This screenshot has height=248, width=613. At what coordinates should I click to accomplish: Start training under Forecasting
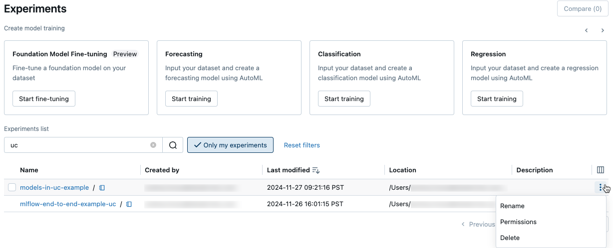[x=191, y=99]
